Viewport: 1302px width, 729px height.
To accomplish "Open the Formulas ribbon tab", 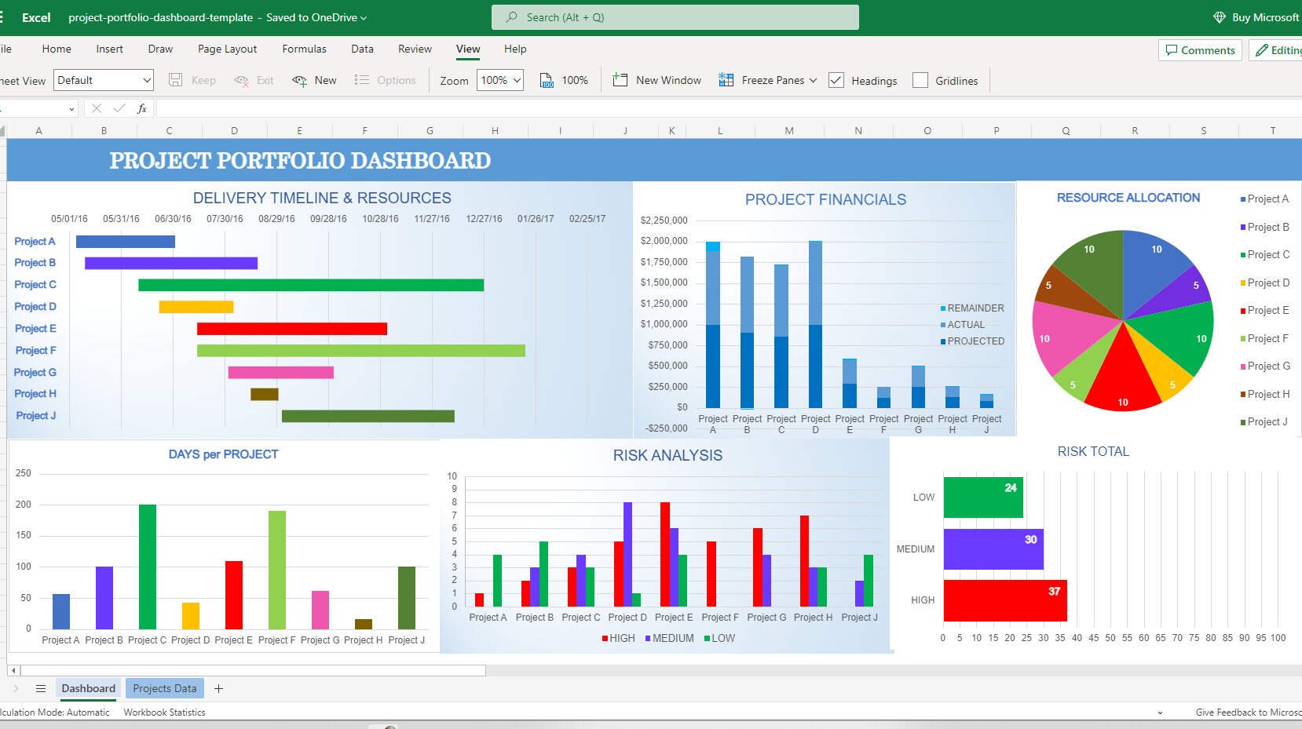I will pos(304,49).
